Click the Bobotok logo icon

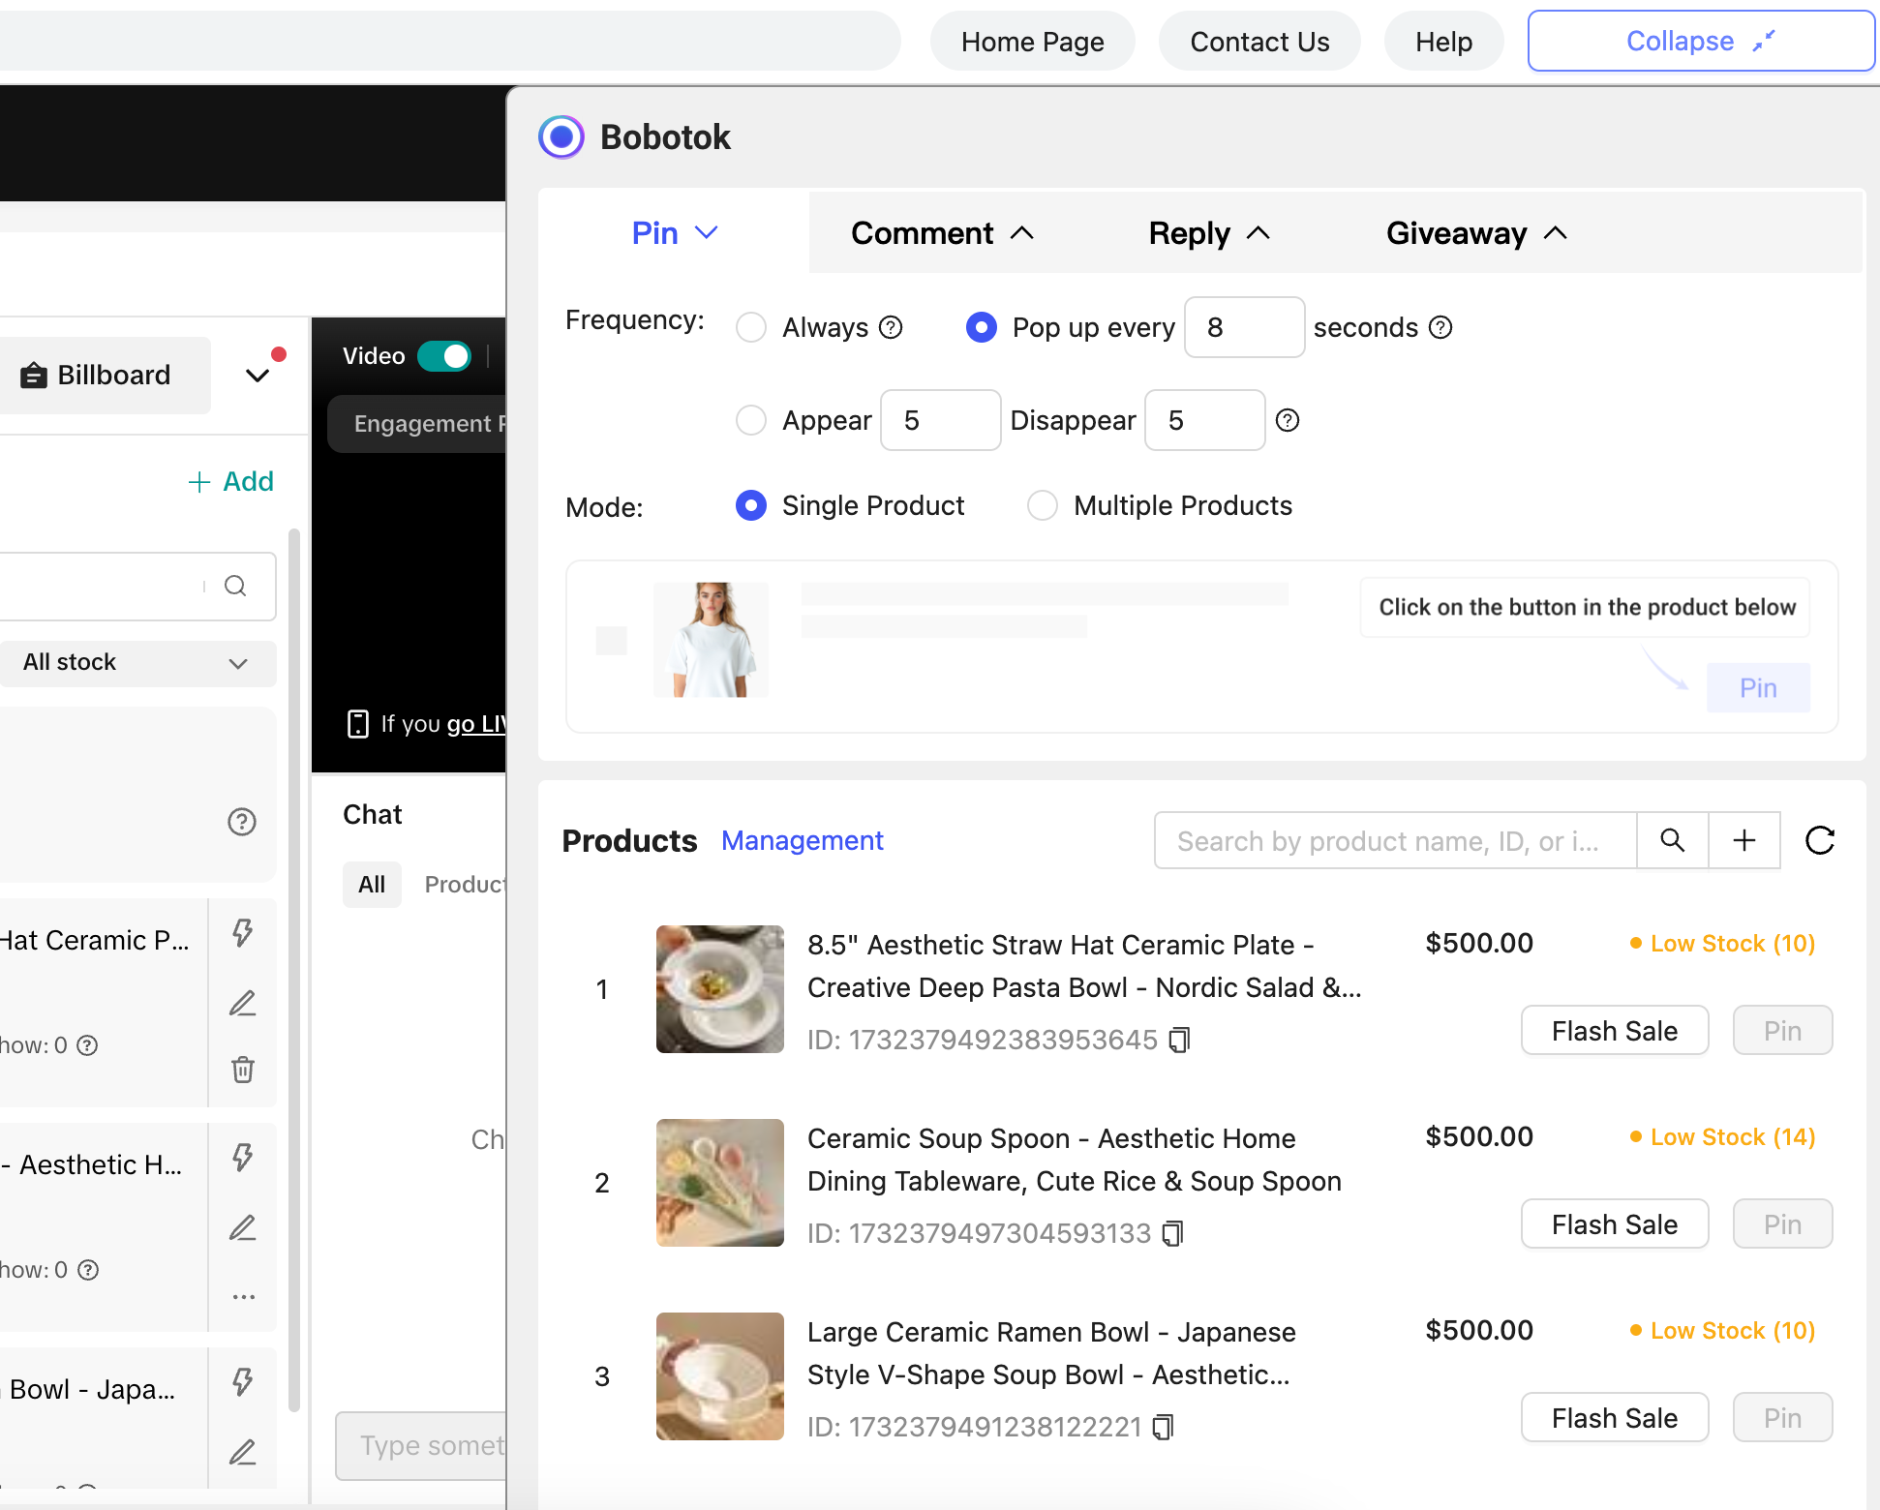point(561,136)
